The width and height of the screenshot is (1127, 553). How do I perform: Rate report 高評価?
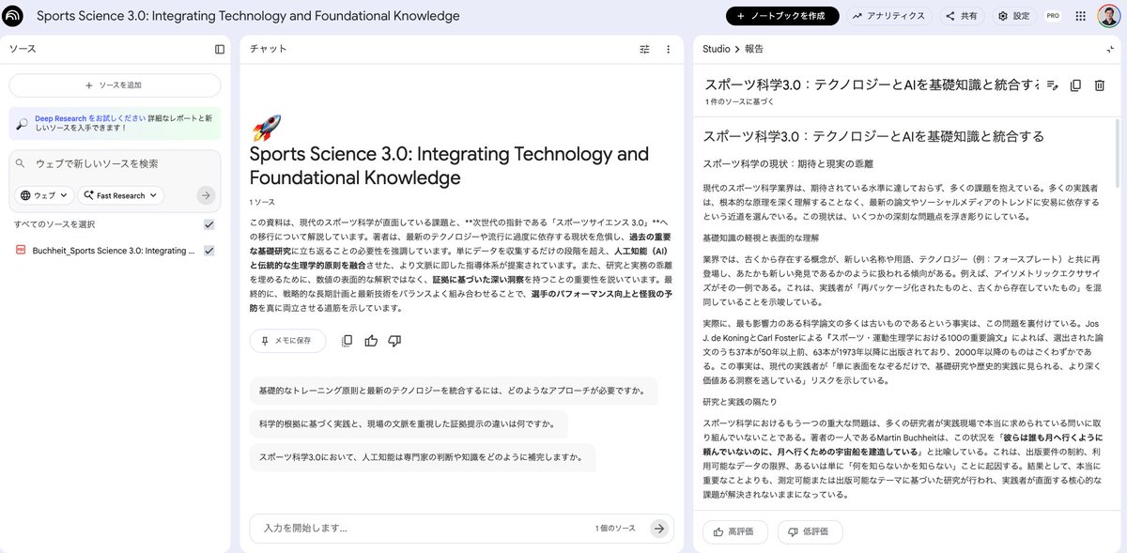pos(735,531)
